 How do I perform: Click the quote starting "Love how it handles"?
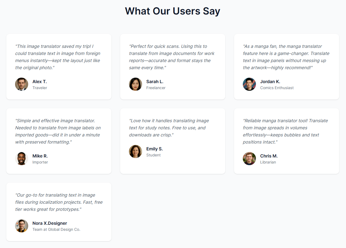click(x=169, y=128)
